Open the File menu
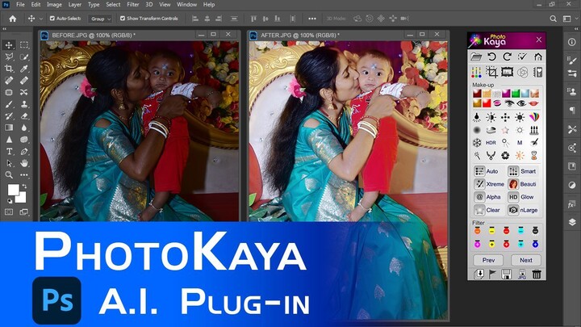The width and height of the screenshot is (581, 327). (x=20, y=5)
